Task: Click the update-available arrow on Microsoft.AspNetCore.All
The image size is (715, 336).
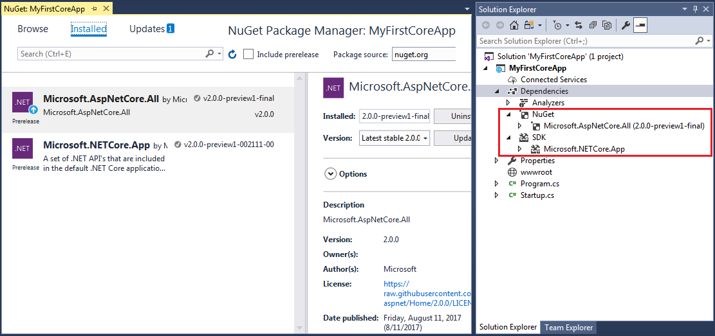Action: coord(33,110)
